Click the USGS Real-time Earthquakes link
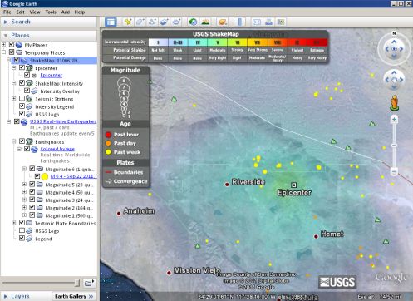This screenshot has height=301, width=413. point(63,121)
